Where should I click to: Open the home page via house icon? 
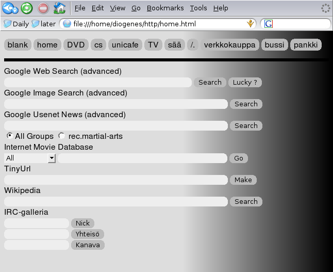pos(59,8)
